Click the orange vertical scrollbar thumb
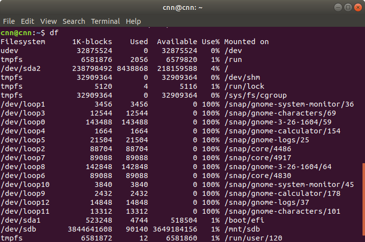The image size is (365, 242). pyautogui.click(x=363, y=202)
